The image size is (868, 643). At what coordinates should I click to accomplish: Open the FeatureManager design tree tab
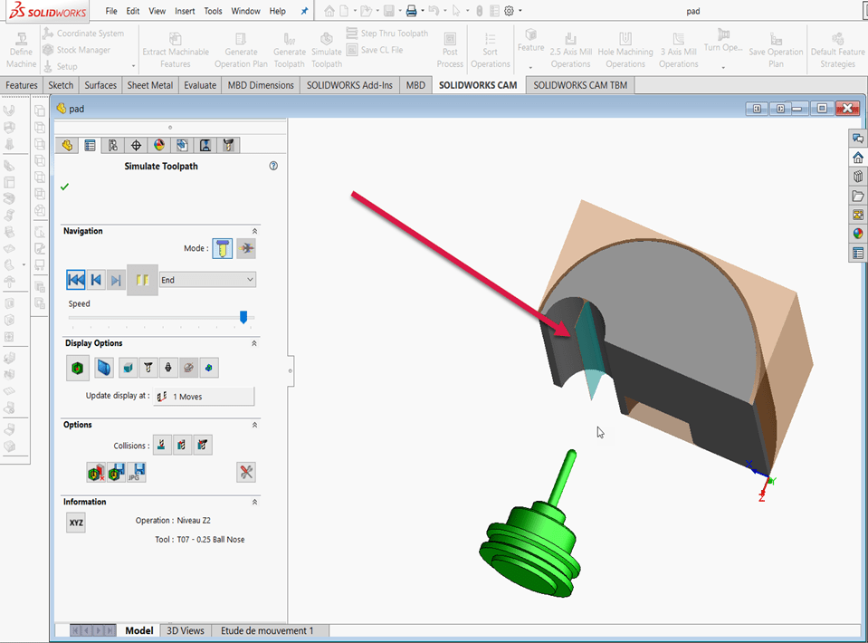pos(67,145)
